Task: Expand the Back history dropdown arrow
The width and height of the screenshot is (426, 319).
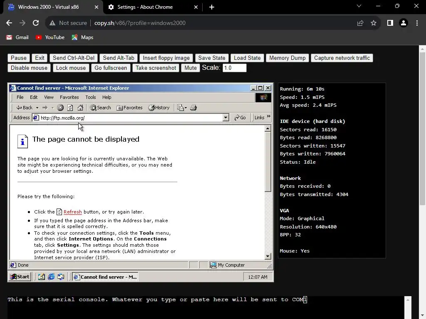Action: point(37,108)
